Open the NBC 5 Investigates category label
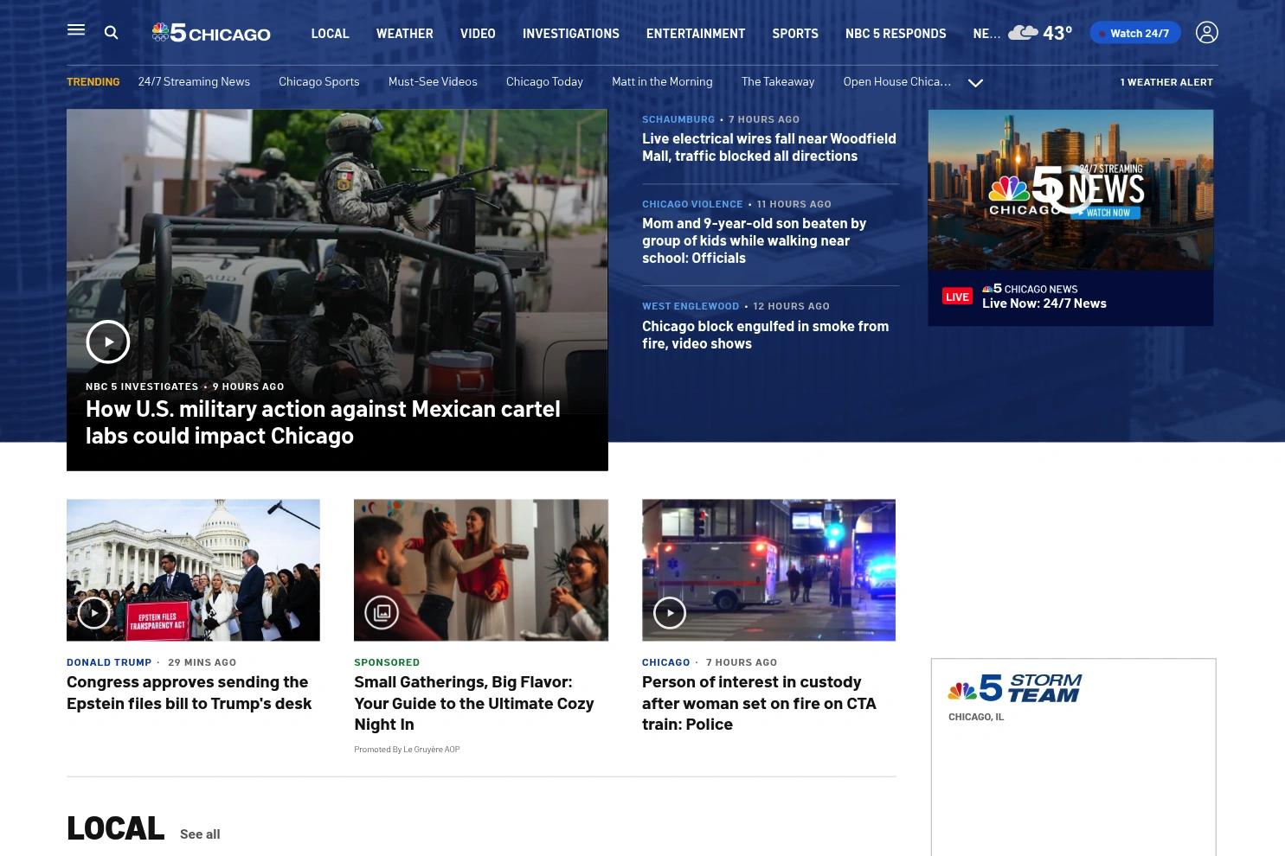The width and height of the screenshot is (1285, 856). tap(142, 386)
